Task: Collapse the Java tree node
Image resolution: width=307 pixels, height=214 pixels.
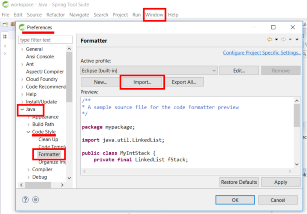Action: tap(22, 109)
